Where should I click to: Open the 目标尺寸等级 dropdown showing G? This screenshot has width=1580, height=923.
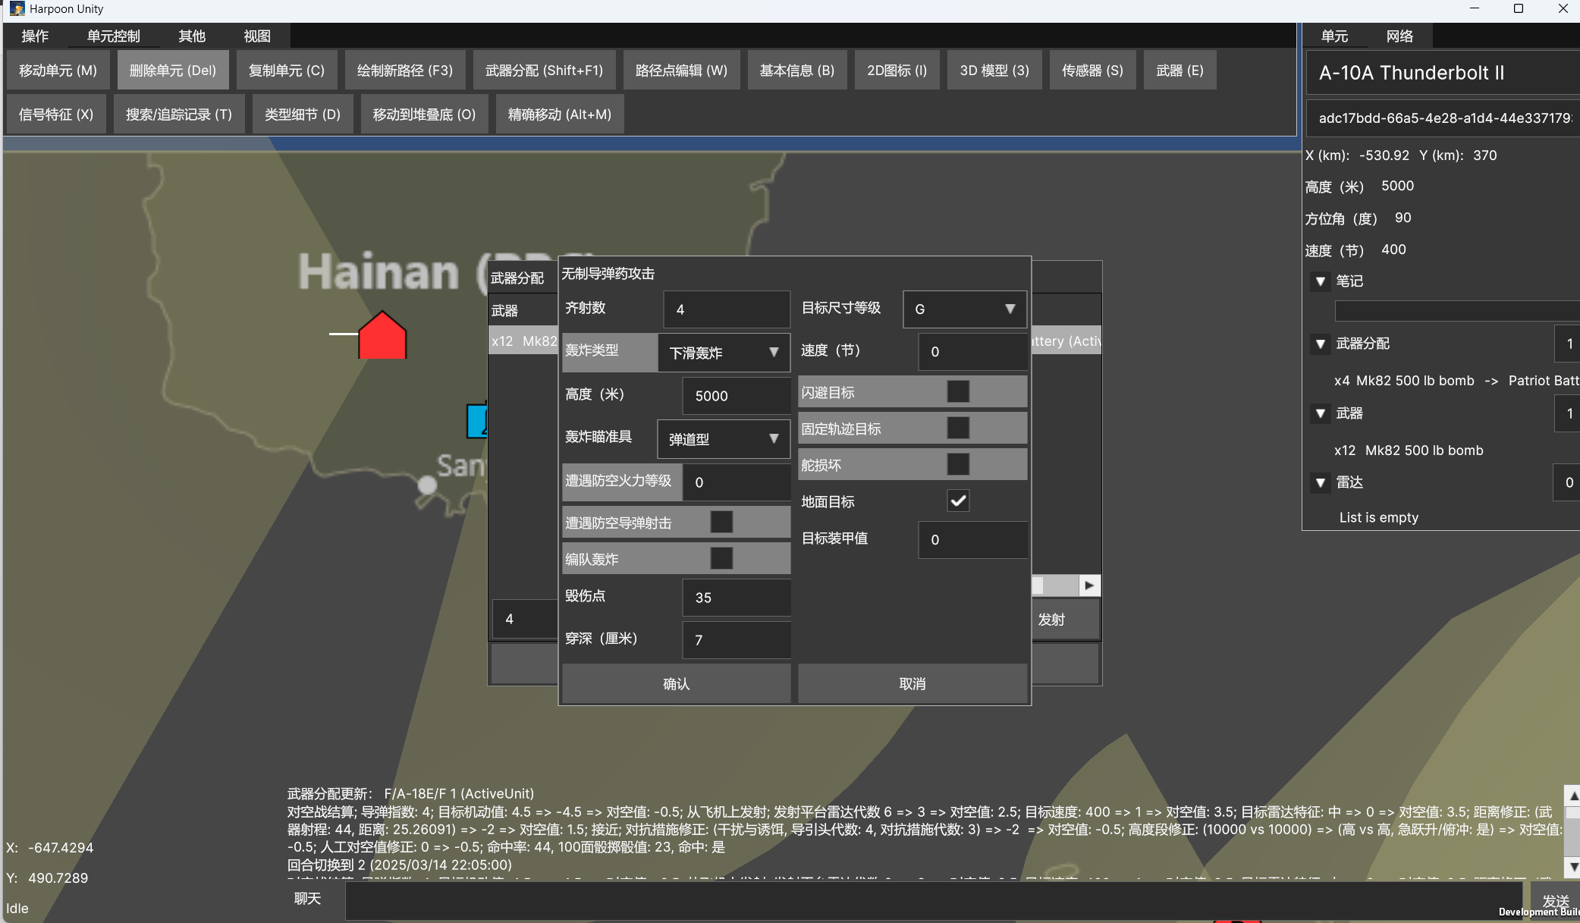964,309
